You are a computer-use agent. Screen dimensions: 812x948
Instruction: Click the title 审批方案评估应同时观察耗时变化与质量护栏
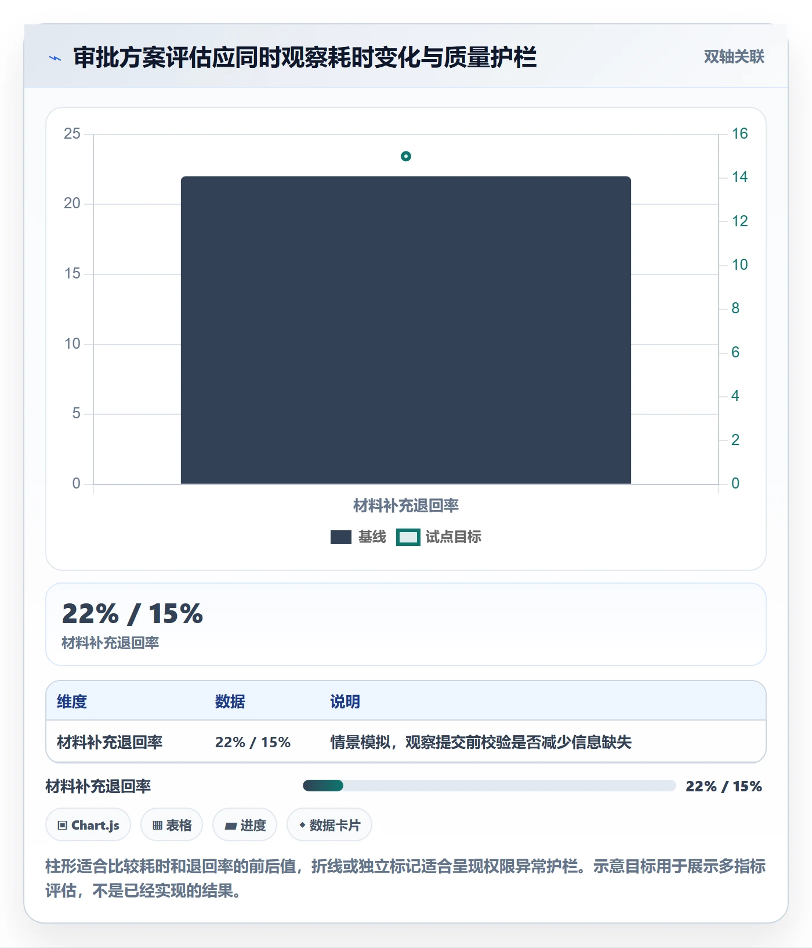[x=305, y=57]
